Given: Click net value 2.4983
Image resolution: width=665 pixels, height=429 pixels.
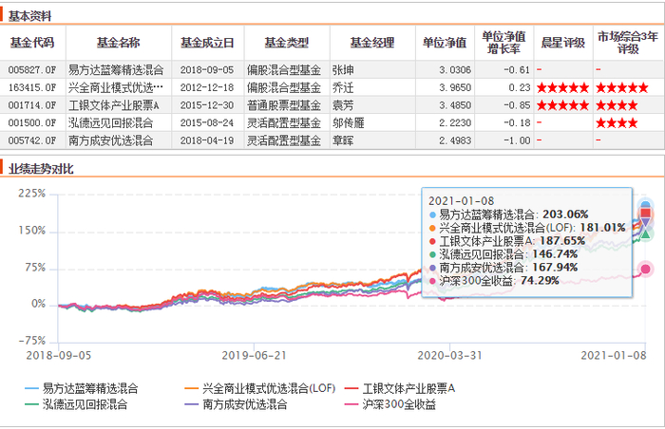Looking at the screenshot, I should 455,140.
